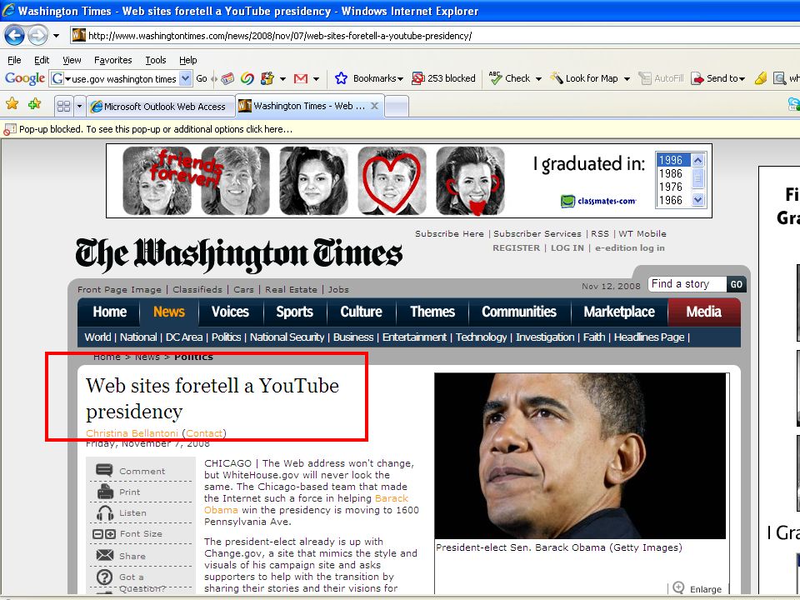Click the Got a Question help icon
Screen dimensions: 800x600
click(105, 577)
